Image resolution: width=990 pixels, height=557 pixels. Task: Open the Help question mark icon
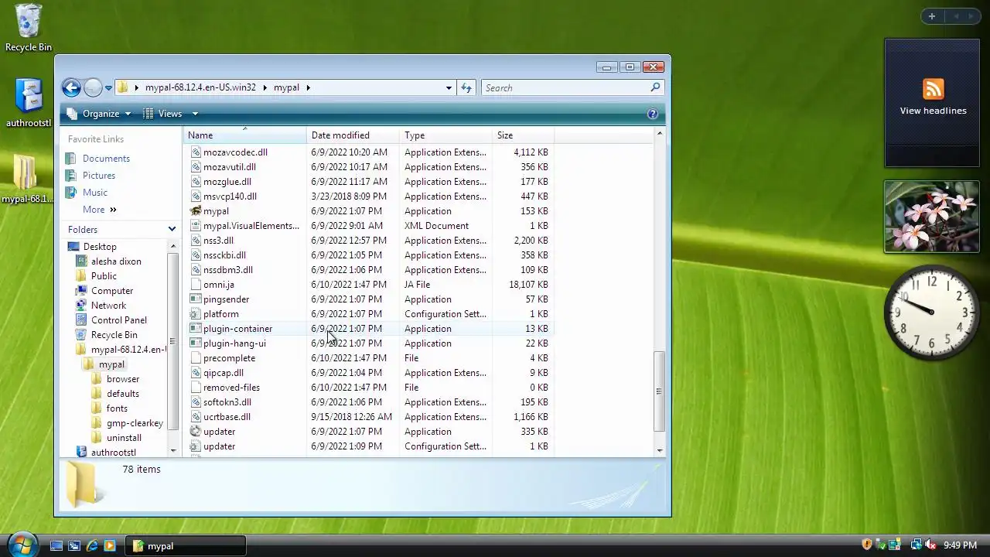[652, 114]
